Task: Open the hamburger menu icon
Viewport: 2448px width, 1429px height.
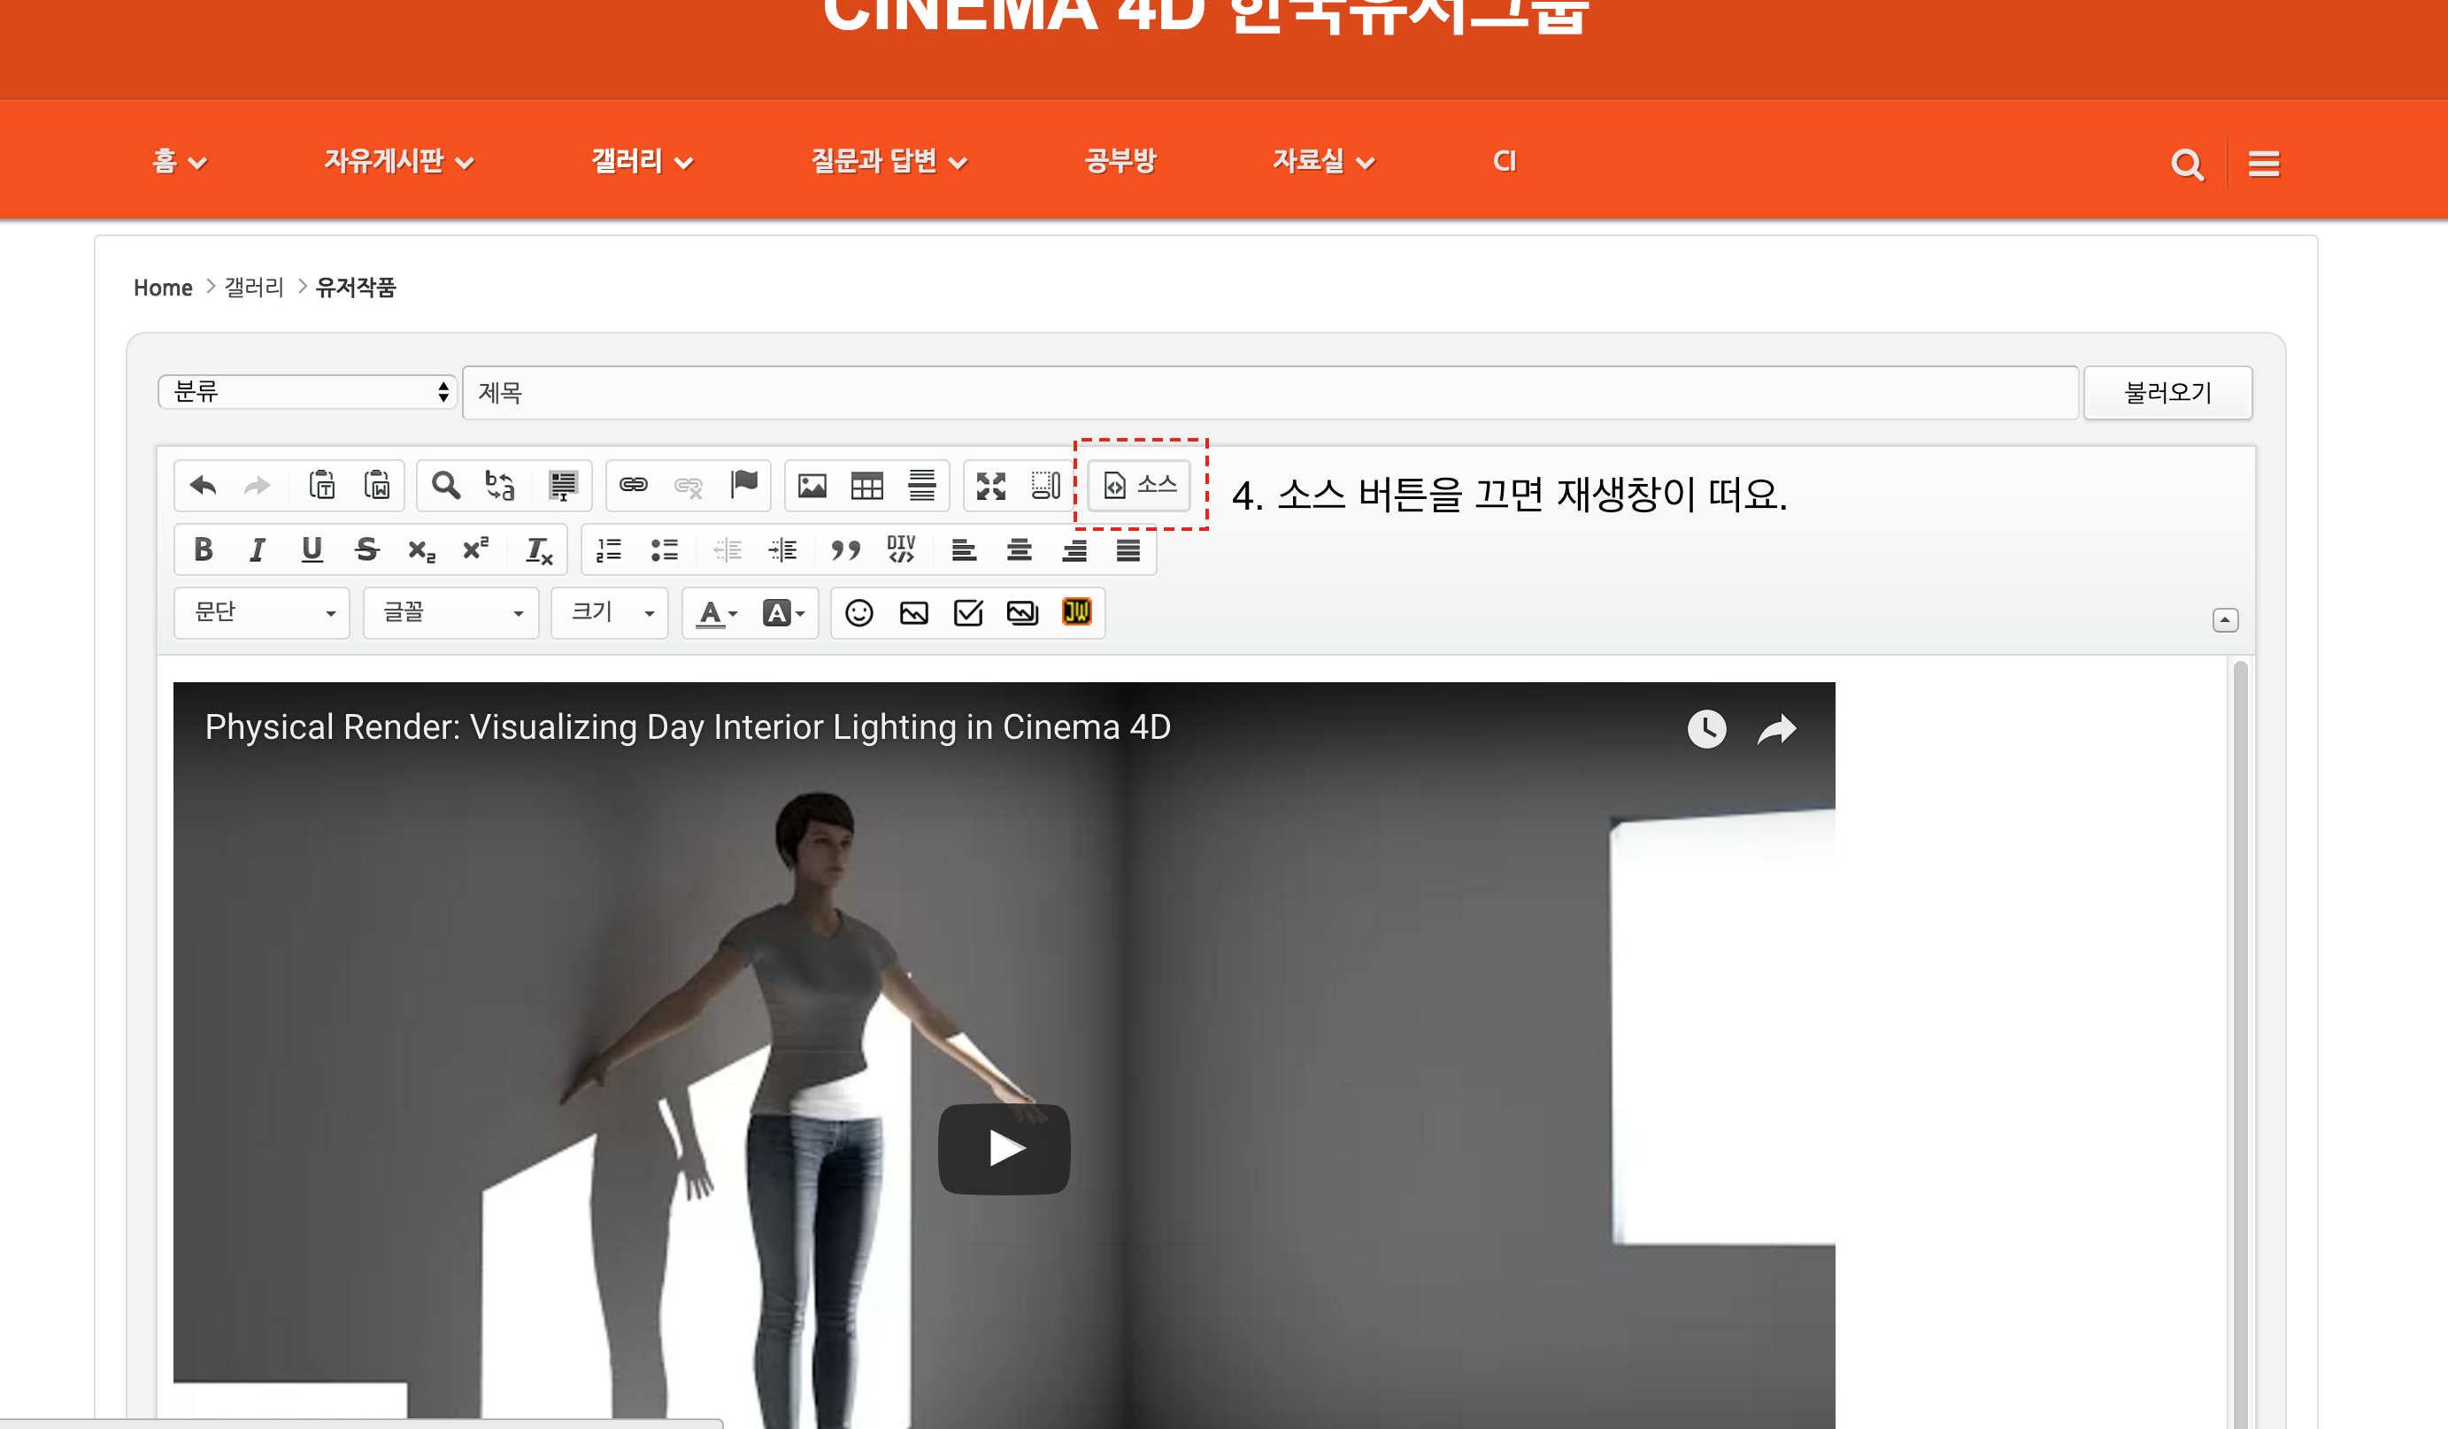Action: pos(2263,165)
